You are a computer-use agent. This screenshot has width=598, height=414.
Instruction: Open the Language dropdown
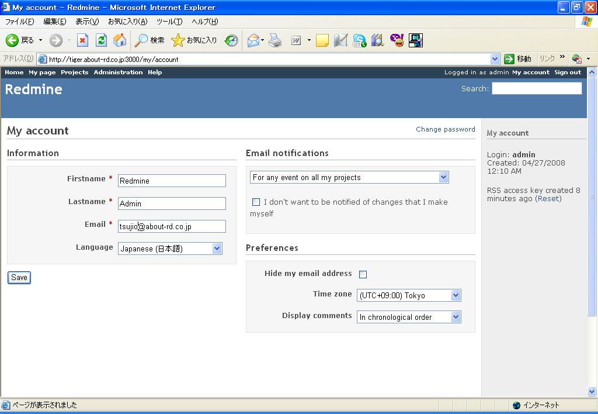pos(170,249)
